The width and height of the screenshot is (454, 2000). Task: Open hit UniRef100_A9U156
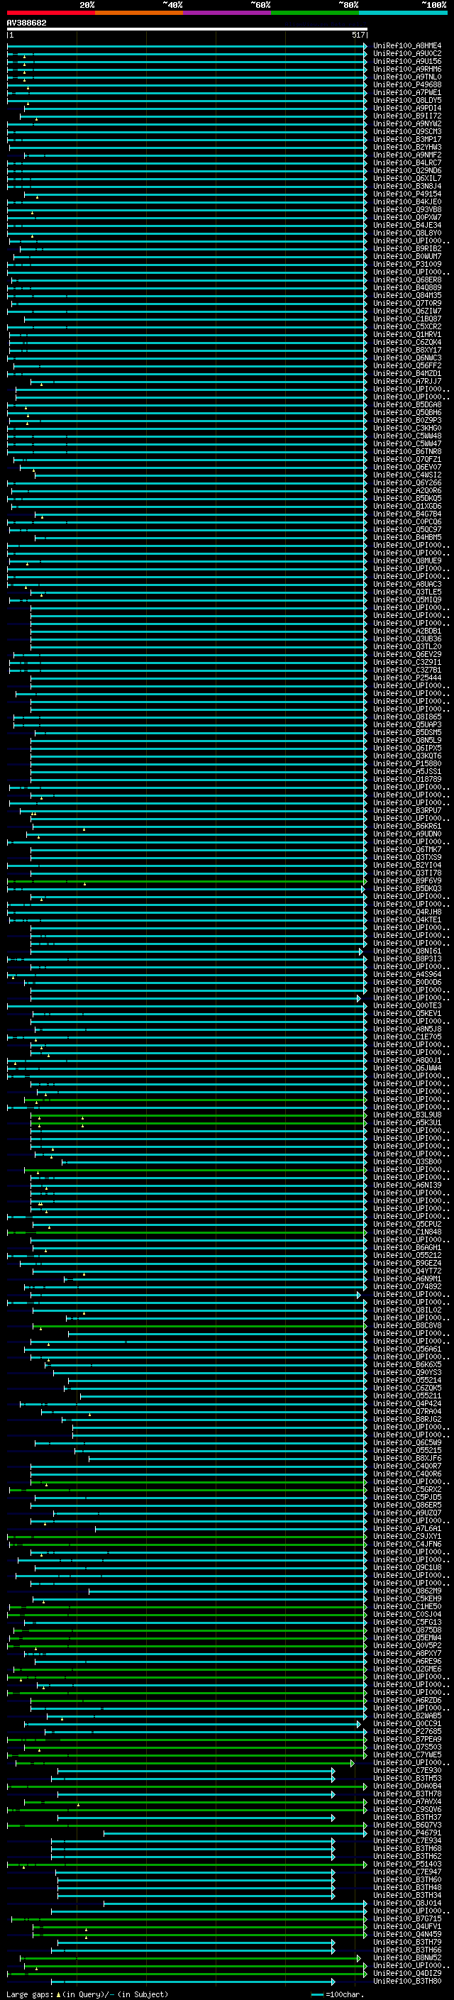click(407, 61)
